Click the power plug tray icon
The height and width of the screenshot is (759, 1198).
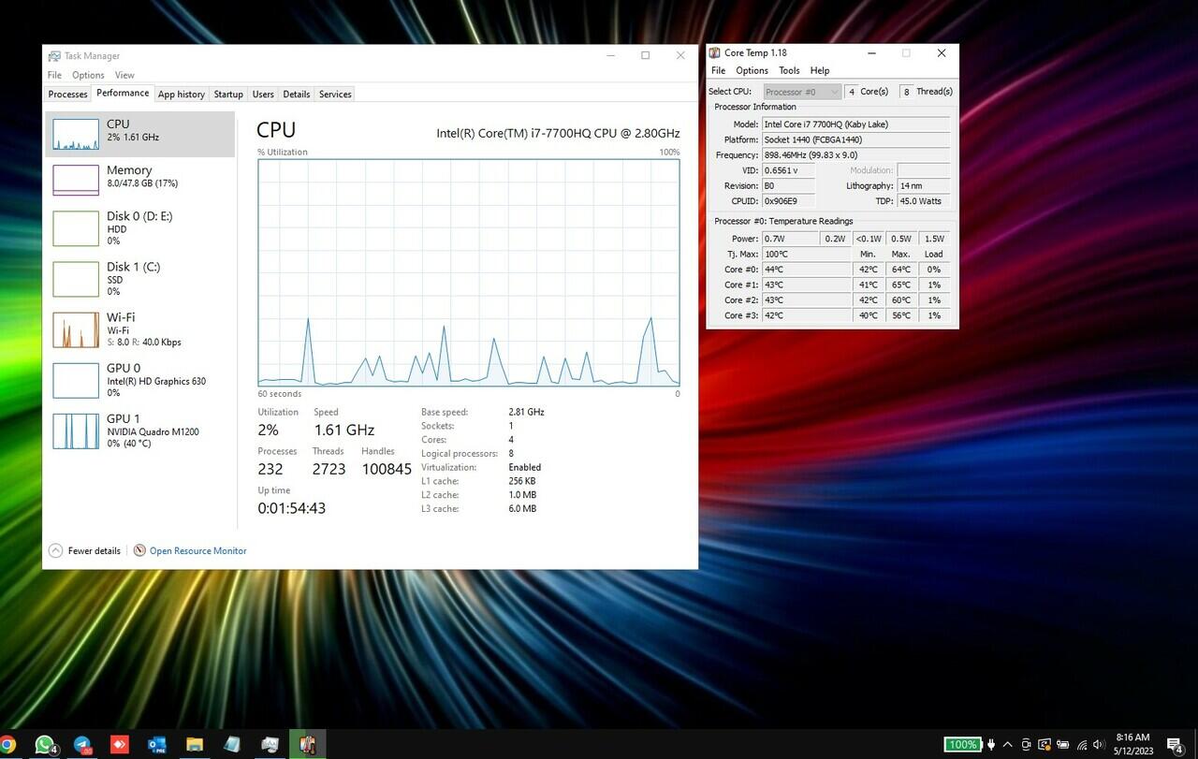pyautogui.click(x=991, y=745)
